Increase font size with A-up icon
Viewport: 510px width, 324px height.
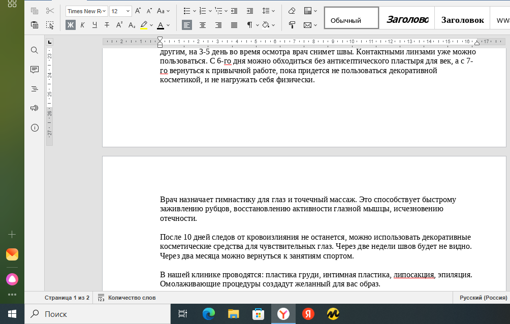138,11
